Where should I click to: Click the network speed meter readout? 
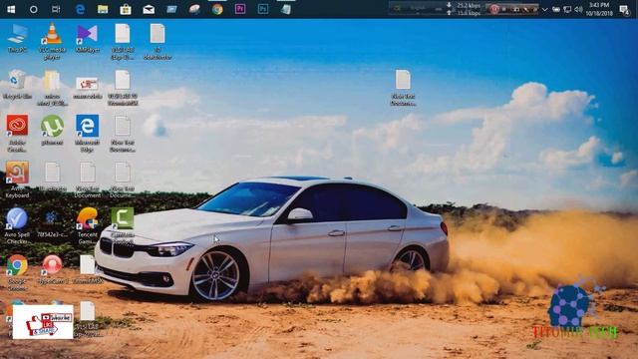click(x=464, y=9)
